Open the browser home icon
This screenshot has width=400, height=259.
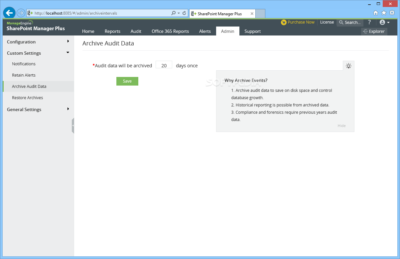click(376, 13)
